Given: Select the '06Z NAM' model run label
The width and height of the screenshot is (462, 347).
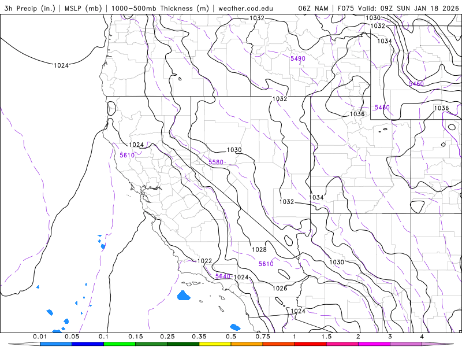Looking at the screenshot, I should tap(313, 8).
